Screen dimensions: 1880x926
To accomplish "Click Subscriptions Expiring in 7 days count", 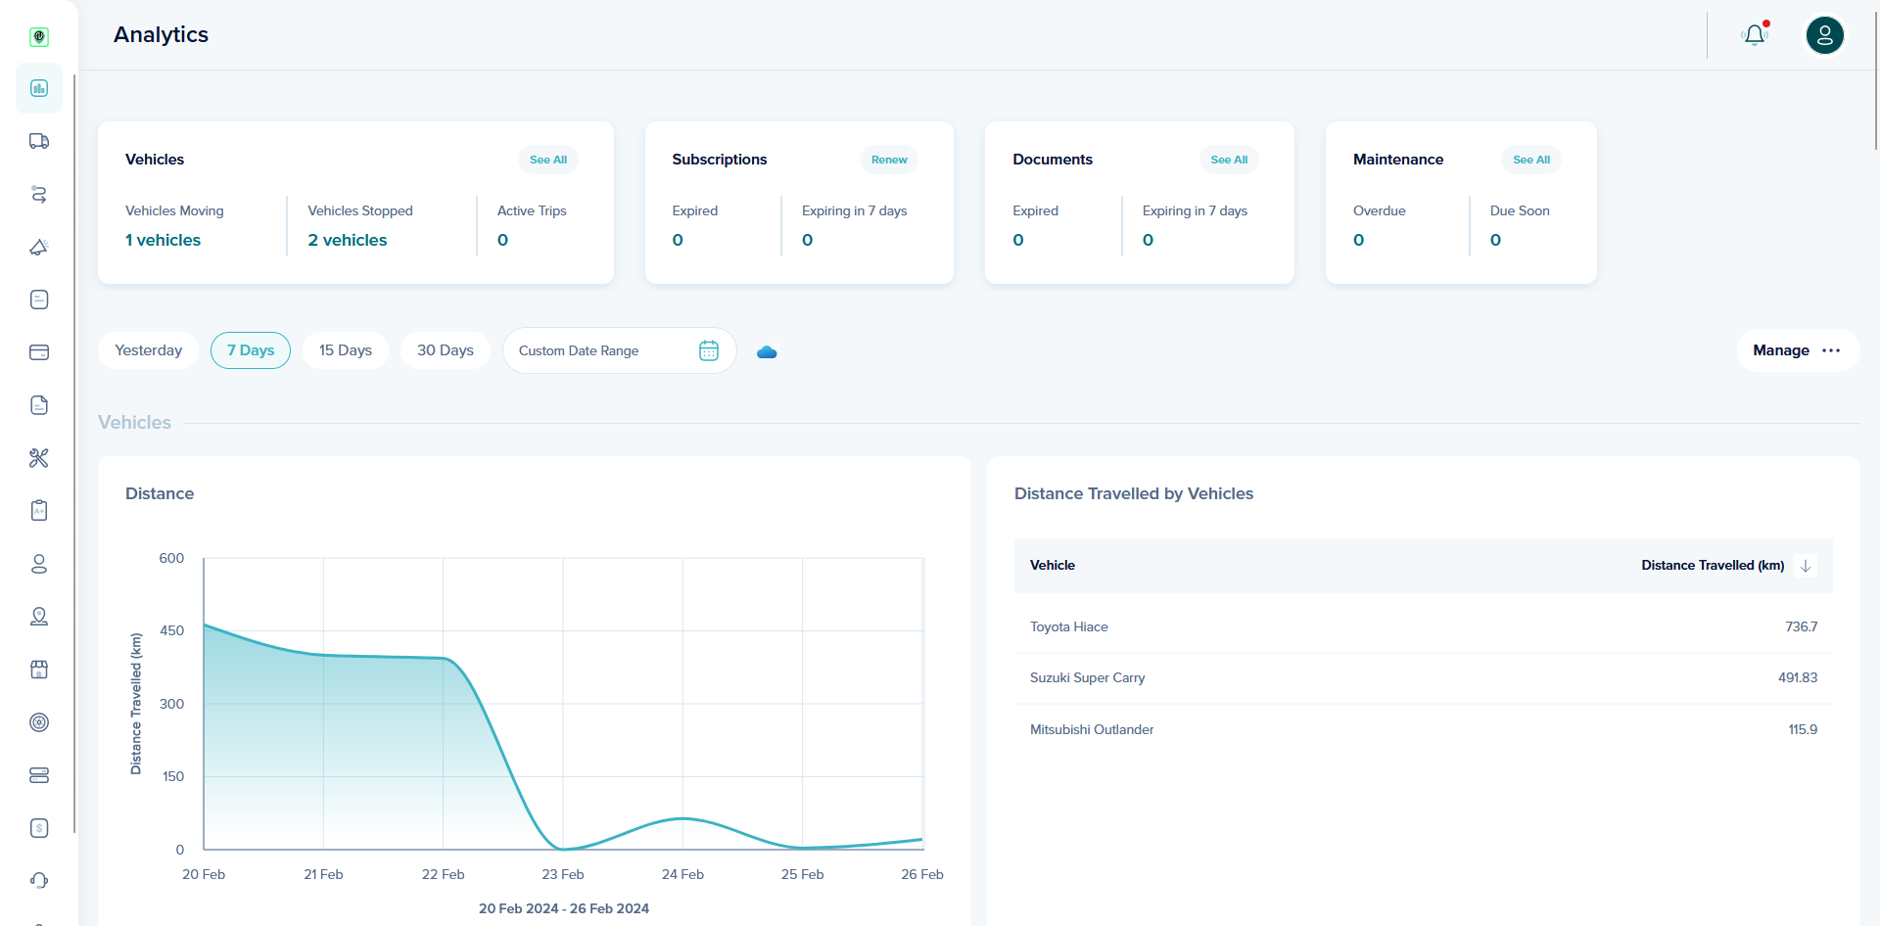I will click(808, 240).
